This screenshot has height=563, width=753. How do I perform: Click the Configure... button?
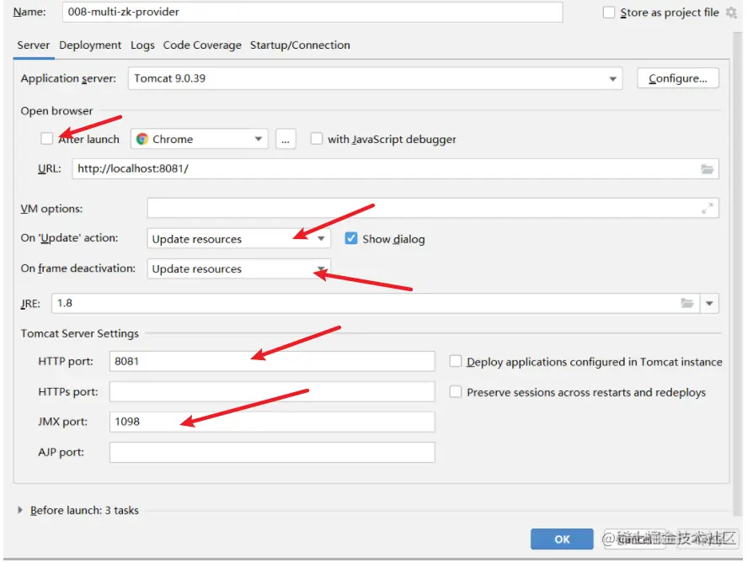point(677,78)
